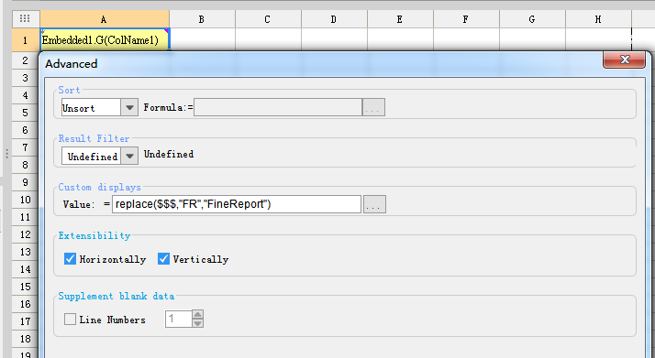
Task: Decrease the Line Numbers spinner value
Action: click(x=198, y=323)
